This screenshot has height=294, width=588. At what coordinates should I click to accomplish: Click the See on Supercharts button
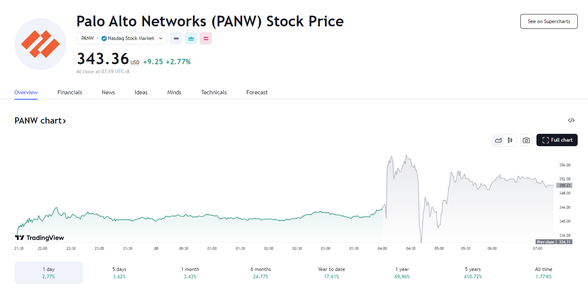pyautogui.click(x=548, y=21)
